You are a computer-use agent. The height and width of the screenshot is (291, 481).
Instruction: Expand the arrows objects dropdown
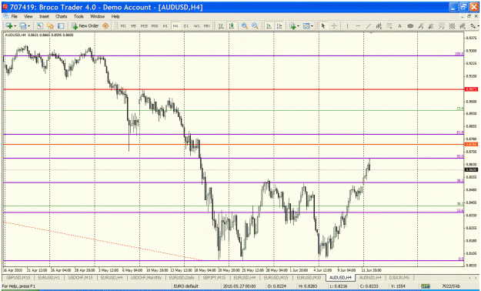point(478,26)
